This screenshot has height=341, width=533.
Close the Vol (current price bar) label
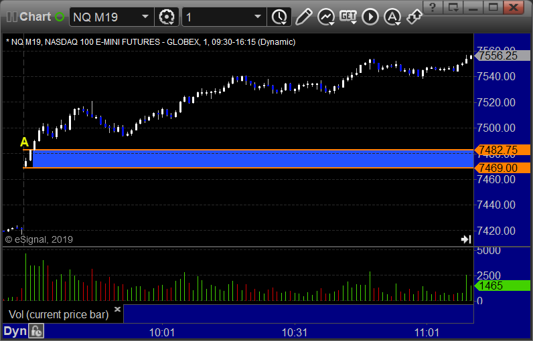117,309
